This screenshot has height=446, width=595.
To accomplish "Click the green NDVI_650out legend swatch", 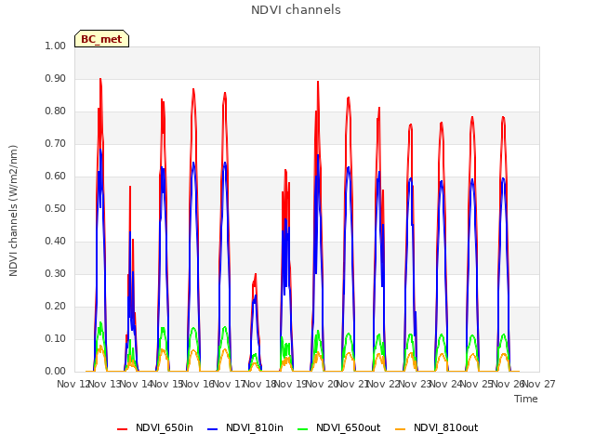I will pyautogui.click(x=303, y=429).
